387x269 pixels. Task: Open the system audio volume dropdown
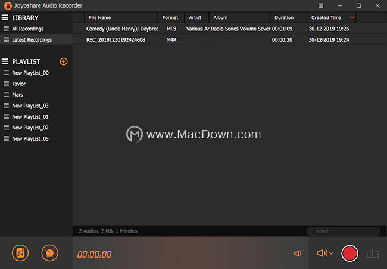pos(325,253)
